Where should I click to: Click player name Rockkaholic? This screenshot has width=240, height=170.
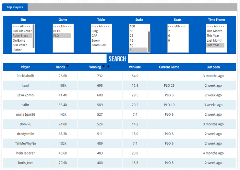pos(25,76)
